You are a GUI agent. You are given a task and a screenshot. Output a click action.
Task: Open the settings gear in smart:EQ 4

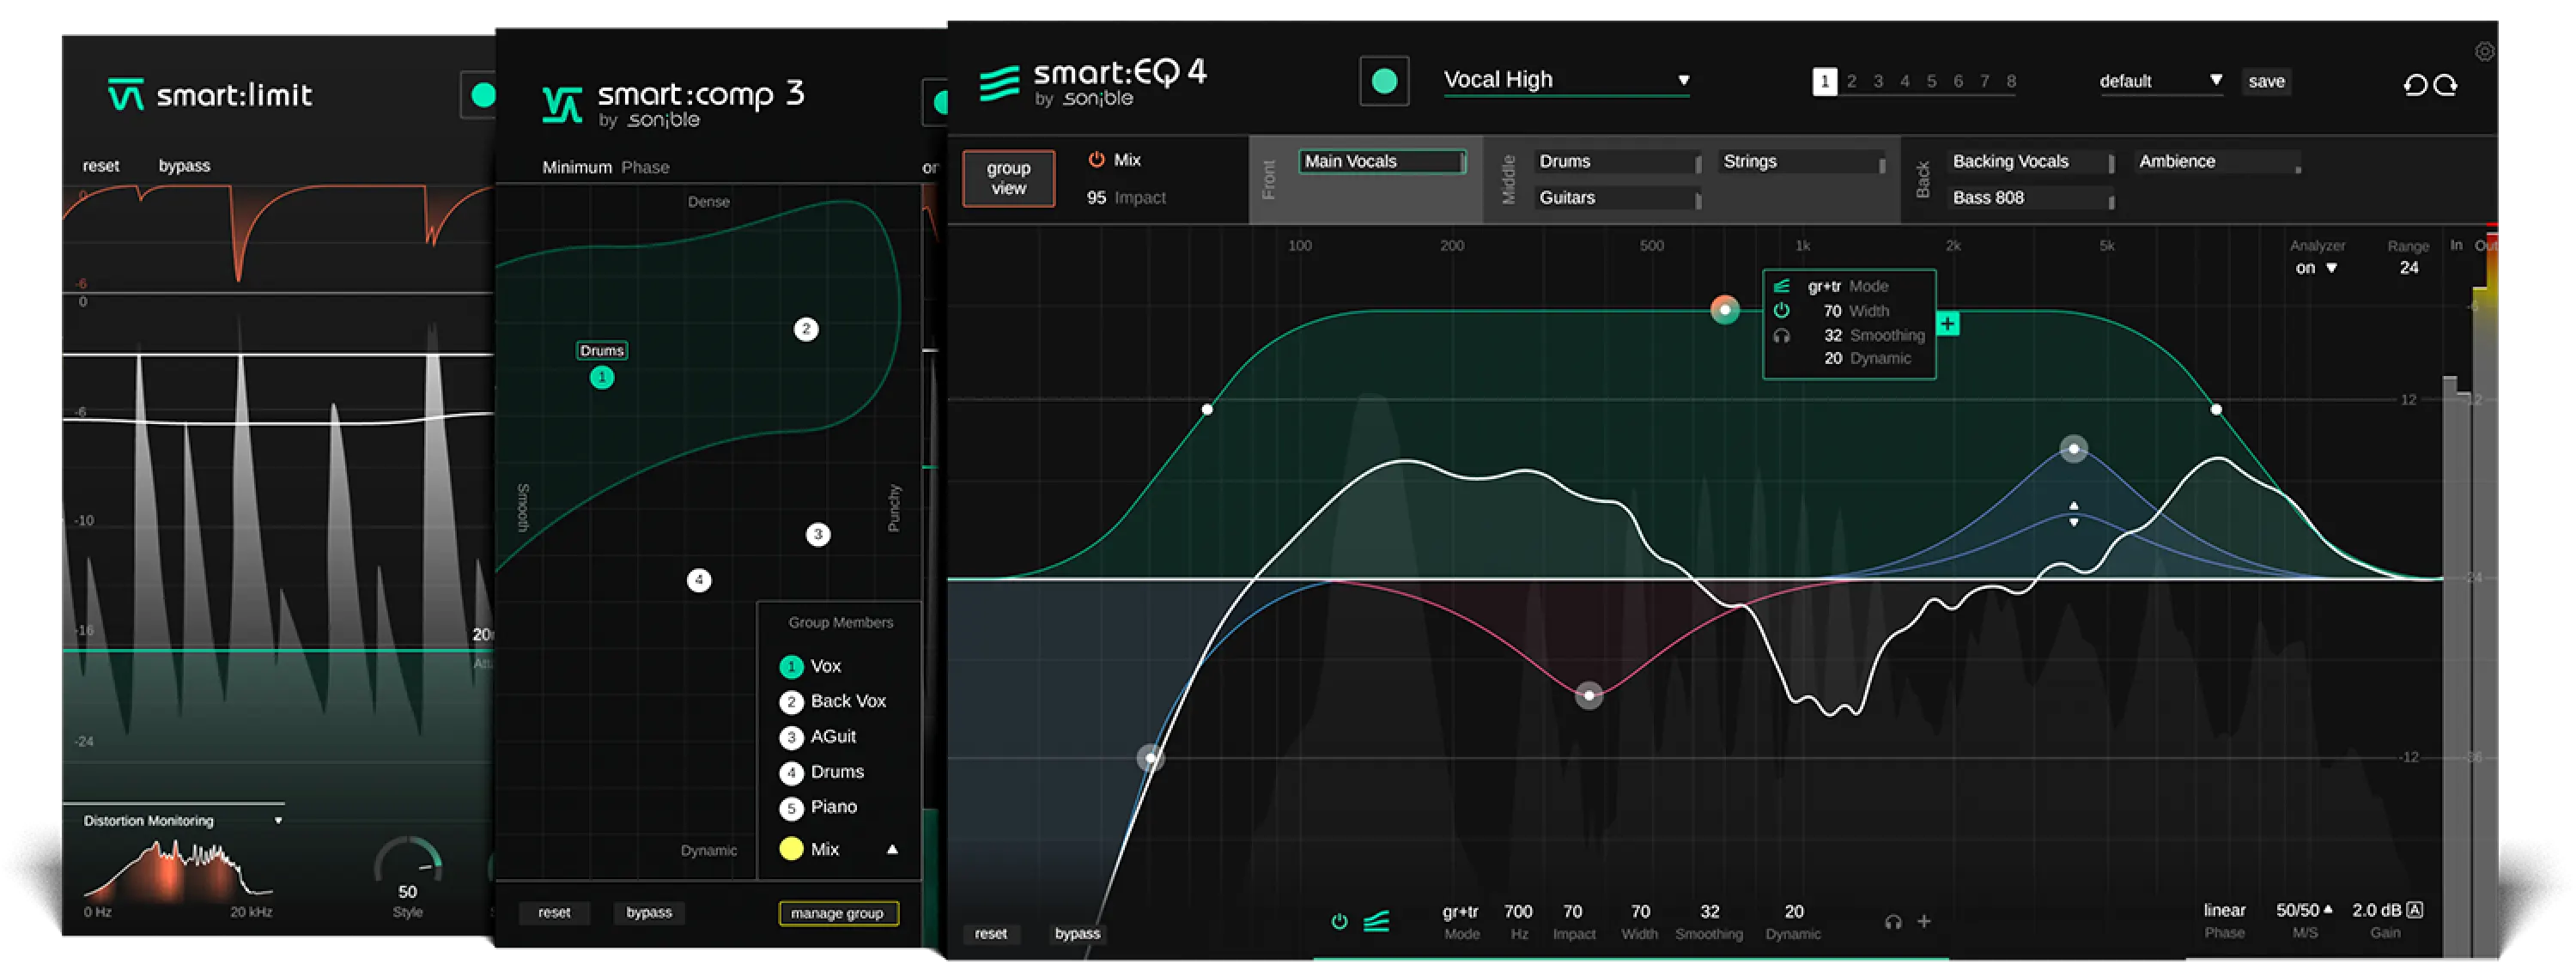2485,50
